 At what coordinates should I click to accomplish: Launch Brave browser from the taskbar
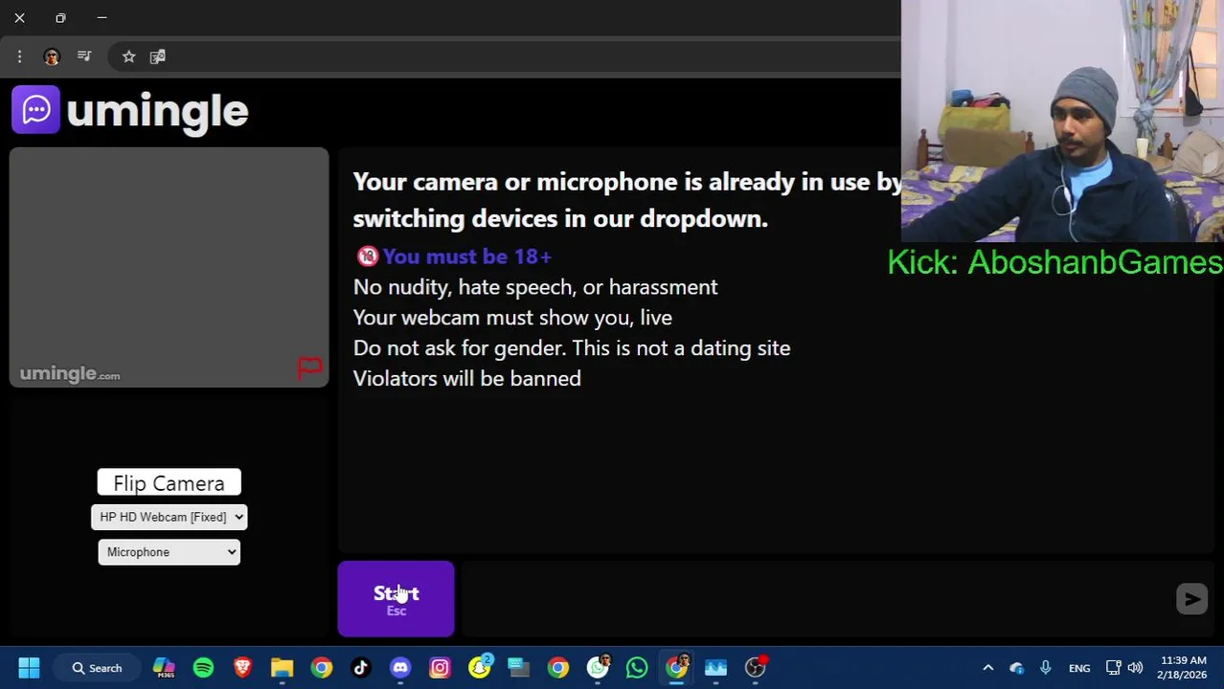pyautogui.click(x=242, y=668)
